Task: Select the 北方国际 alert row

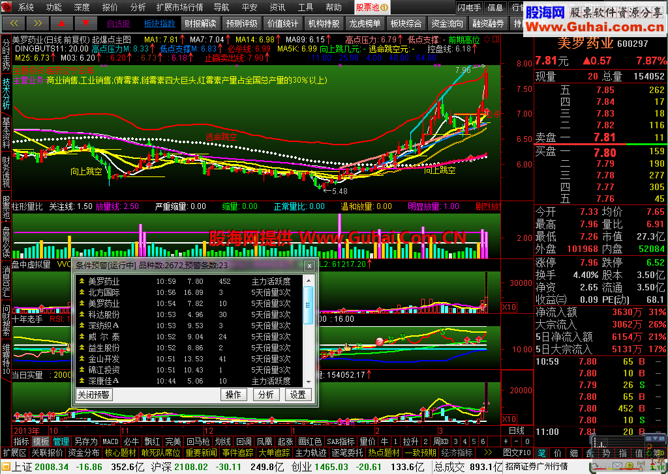Action: 190,292
